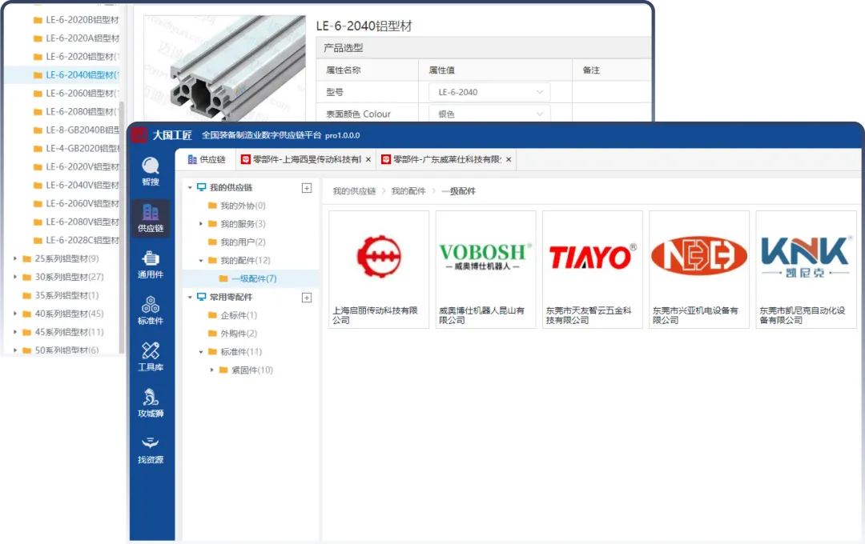
Task: Expand the 我的服务(3) node
Action: pyautogui.click(x=201, y=224)
